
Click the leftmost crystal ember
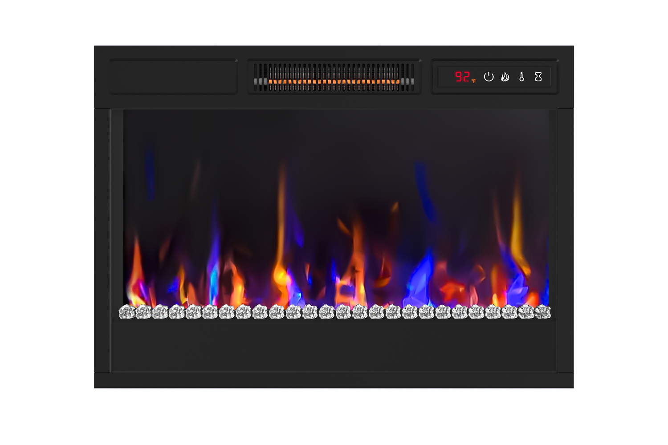(127, 312)
